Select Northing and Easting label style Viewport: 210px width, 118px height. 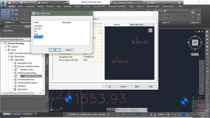tap(27, 73)
